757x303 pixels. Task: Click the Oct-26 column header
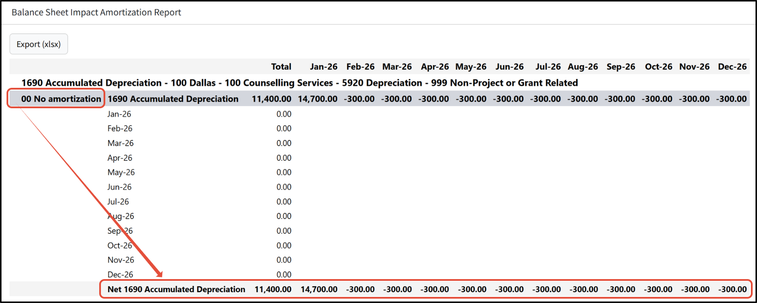659,67
